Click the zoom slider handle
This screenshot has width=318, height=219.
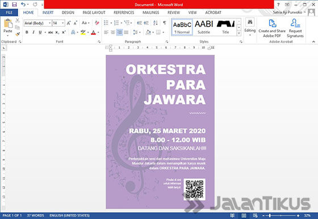pyautogui.click(x=270, y=216)
